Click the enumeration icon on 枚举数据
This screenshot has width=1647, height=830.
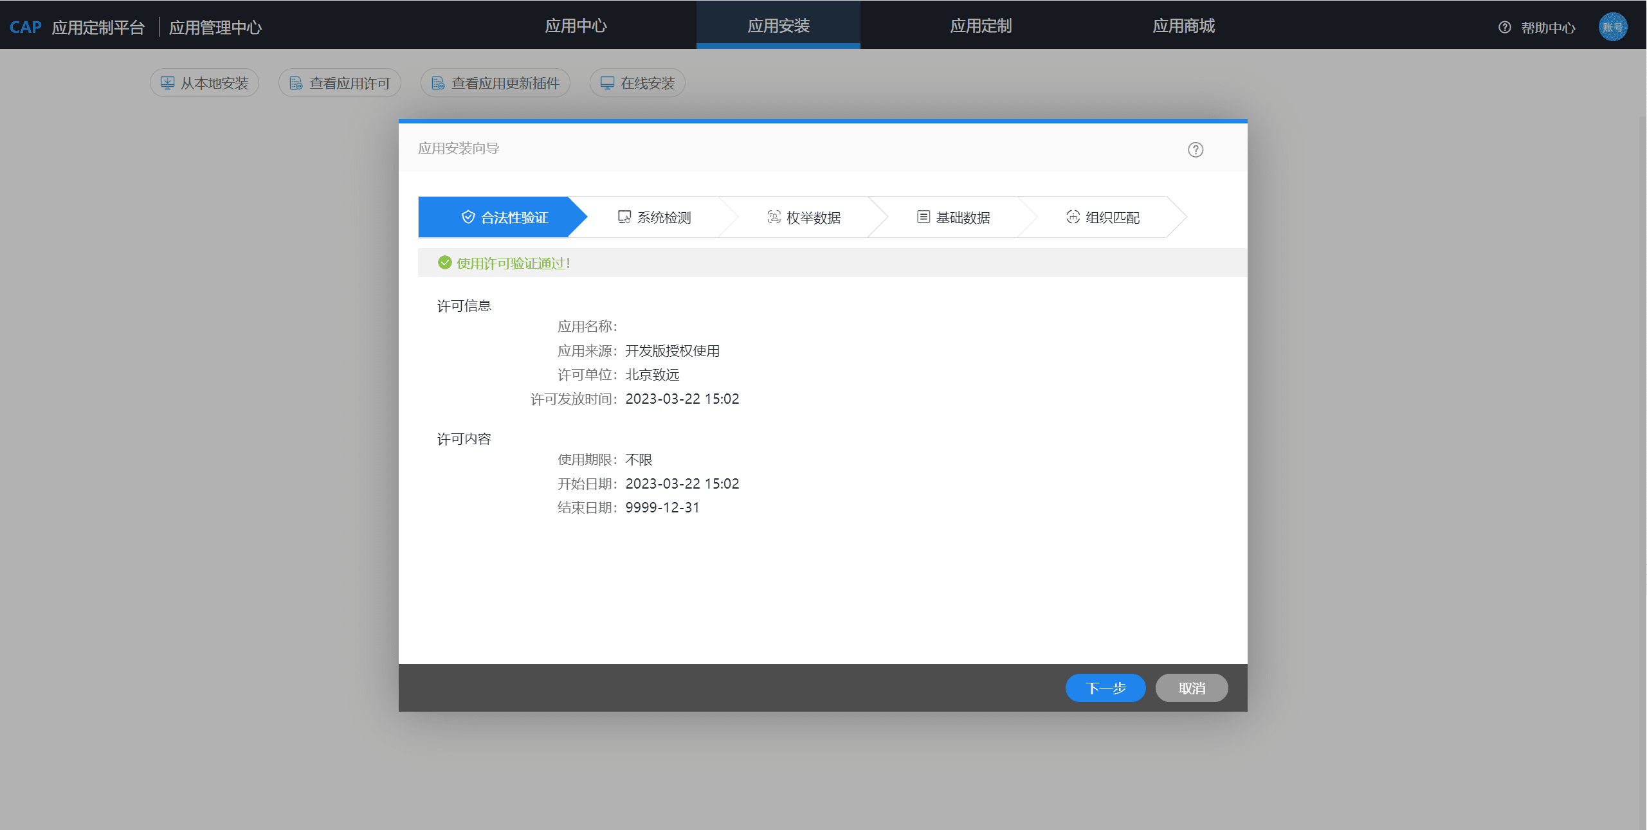point(774,217)
